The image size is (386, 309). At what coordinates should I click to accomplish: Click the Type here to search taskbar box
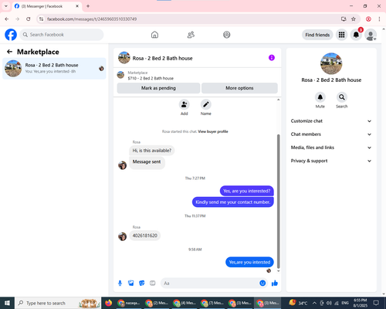(x=58, y=303)
